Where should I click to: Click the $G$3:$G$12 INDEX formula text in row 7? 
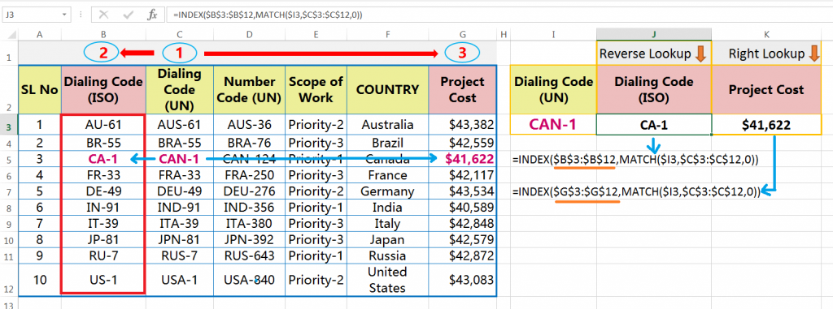pos(636,191)
